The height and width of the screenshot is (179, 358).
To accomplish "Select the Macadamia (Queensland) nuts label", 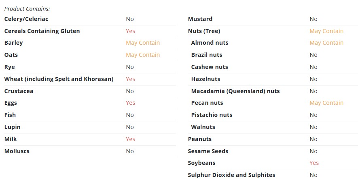I will pyautogui.click(x=235, y=91).
